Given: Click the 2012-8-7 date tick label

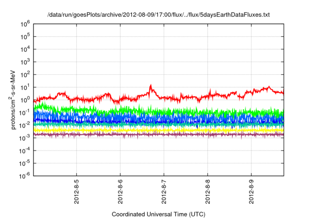Looking at the screenshot, I should tap(164, 192).
